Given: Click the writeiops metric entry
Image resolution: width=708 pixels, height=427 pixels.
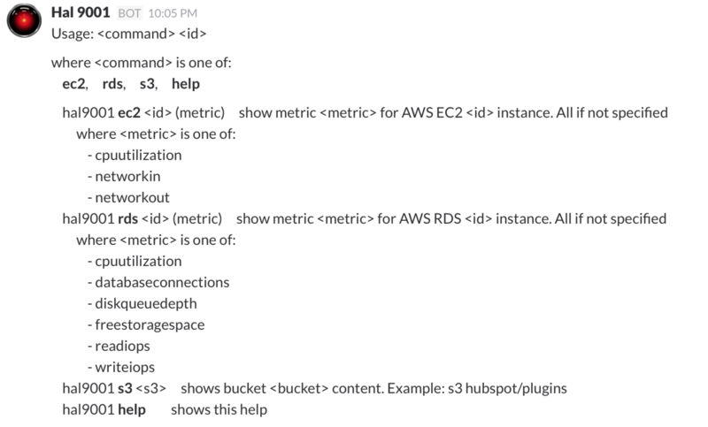Looking at the screenshot, I should tap(120, 367).
